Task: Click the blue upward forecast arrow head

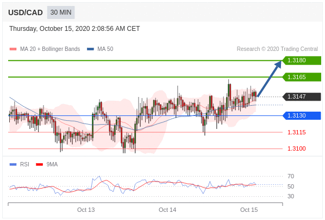Action: (278, 64)
